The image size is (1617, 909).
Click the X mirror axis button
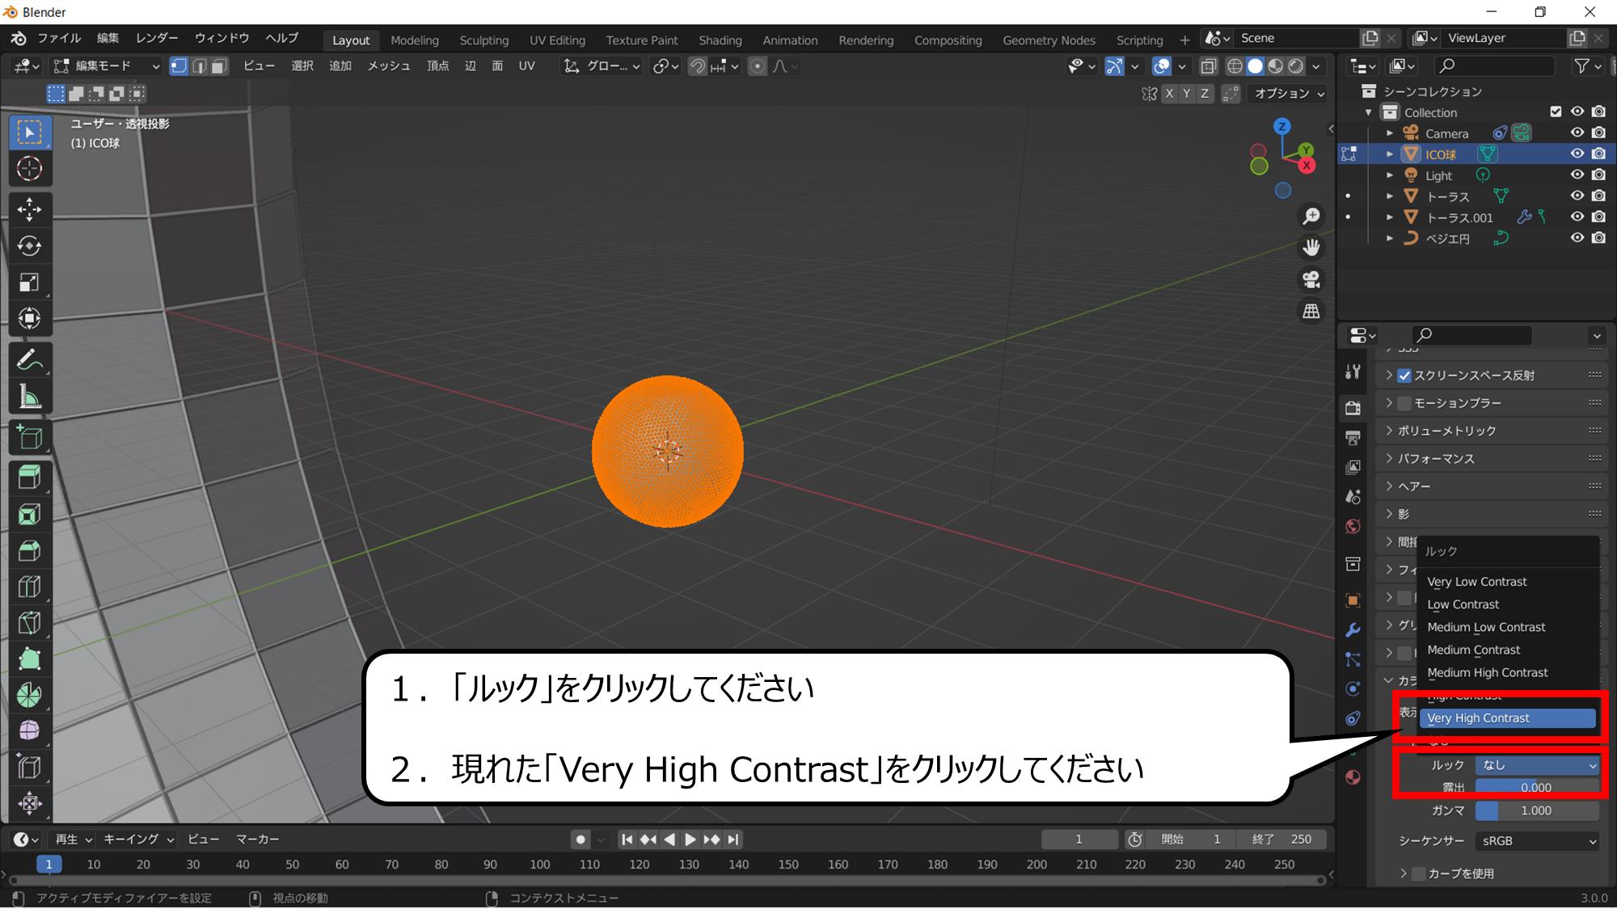pyautogui.click(x=1169, y=94)
